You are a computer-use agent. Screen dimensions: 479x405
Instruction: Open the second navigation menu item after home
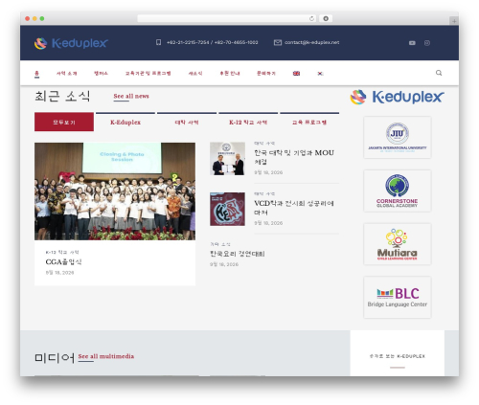pyautogui.click(x=67, y=74)
